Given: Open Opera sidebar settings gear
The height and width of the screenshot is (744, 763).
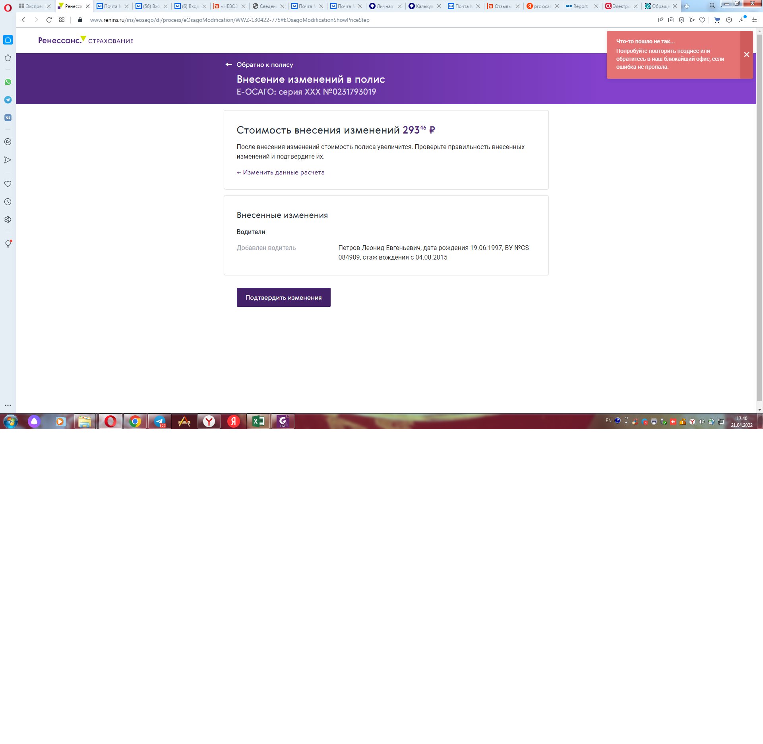Looking at the screenshot, I should pos(8,220).
